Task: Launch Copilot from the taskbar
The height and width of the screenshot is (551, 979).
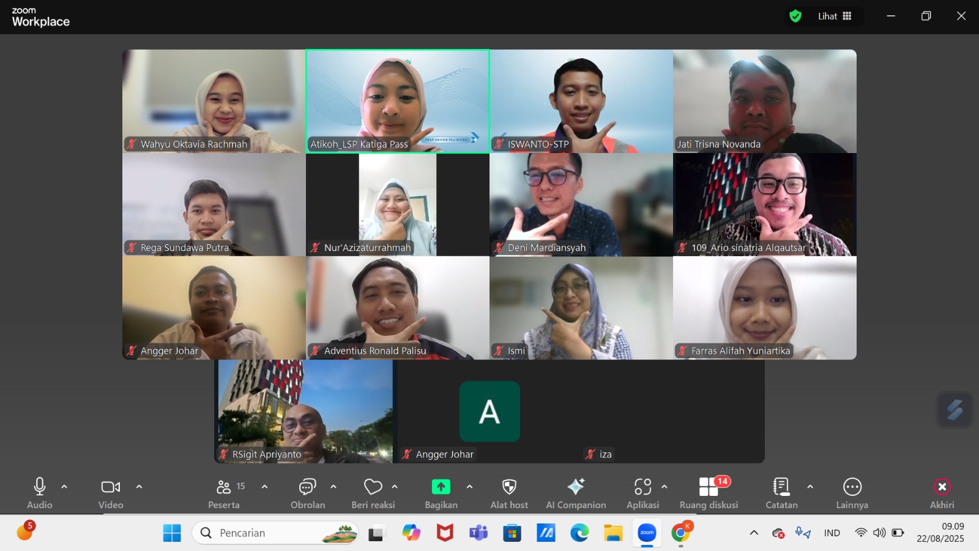Action: [411, 533]
